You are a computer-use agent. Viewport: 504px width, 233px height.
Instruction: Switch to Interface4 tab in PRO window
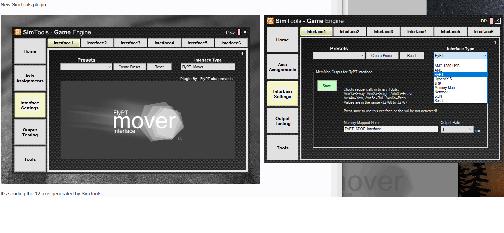pos(164,43)
